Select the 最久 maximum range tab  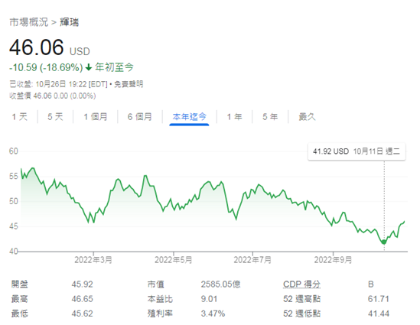point(307,117)
